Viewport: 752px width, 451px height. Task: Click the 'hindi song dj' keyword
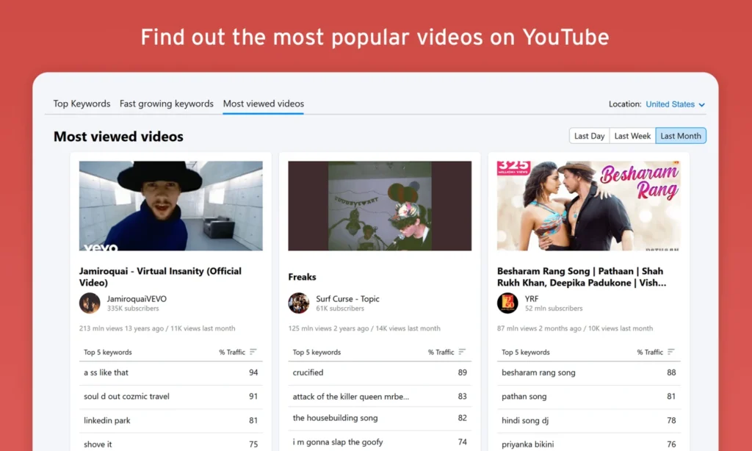point(525,420)
